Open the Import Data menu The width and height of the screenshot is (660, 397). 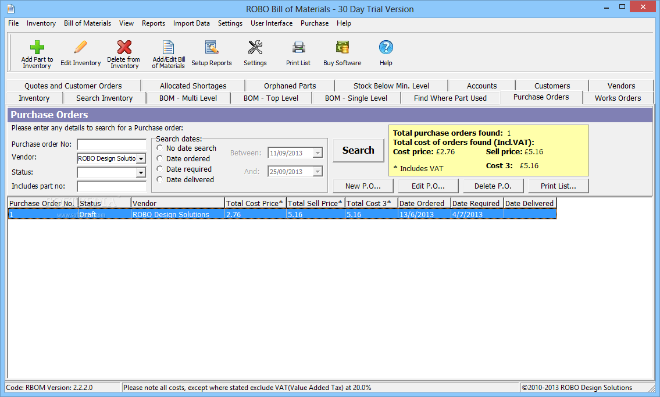tap(191, 23)
